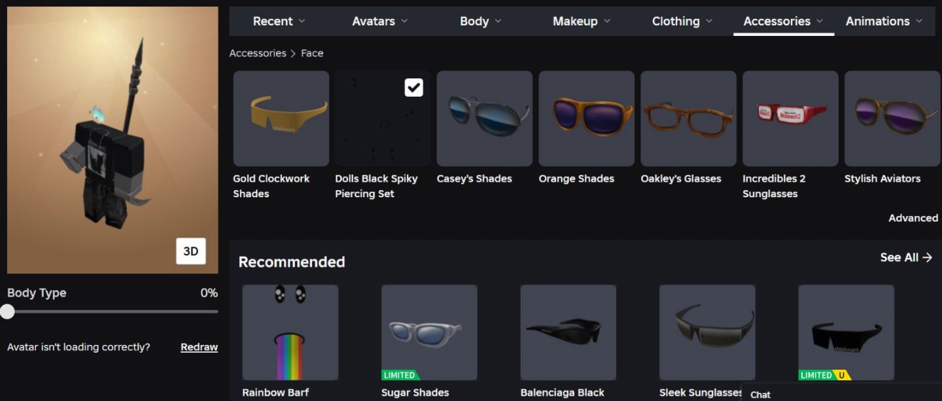
Task: Go to Accessories in the breadcrumb
Action: click(258, 53)
